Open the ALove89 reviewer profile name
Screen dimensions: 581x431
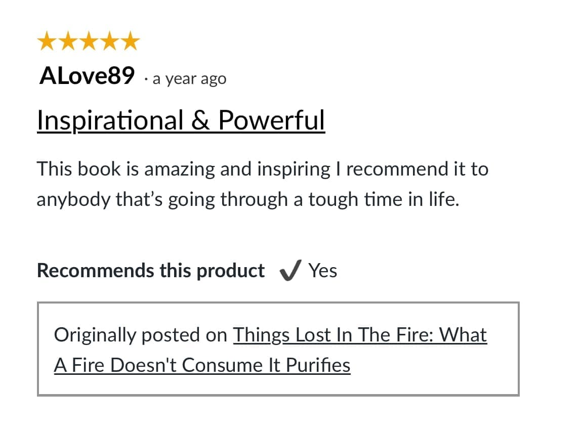[87, 76]
